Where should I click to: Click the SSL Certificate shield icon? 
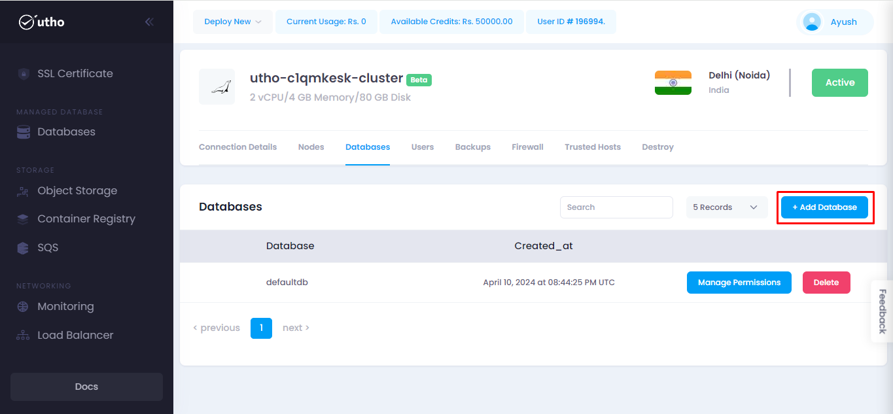(x=24, y=74)
